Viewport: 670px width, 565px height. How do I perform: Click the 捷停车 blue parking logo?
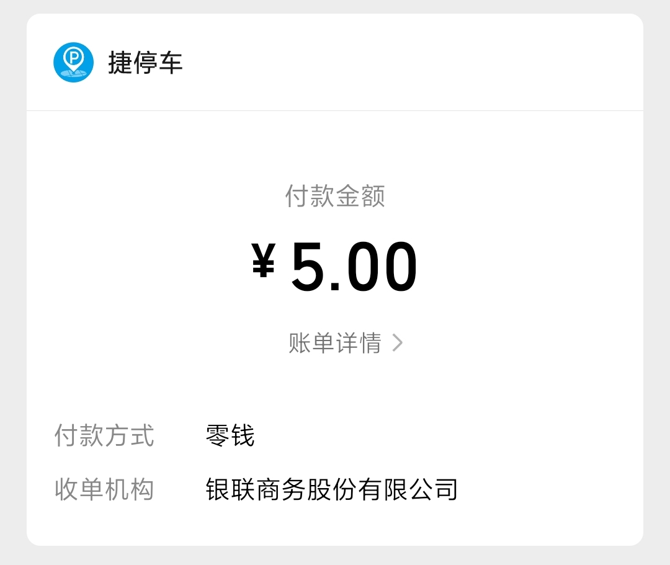tap(73, 63)
